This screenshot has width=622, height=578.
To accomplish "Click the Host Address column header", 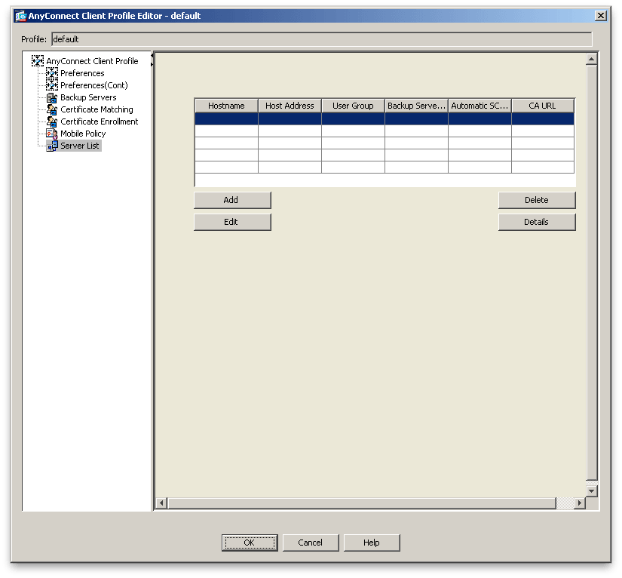I will pyautogui.click(x=290, y=106).
